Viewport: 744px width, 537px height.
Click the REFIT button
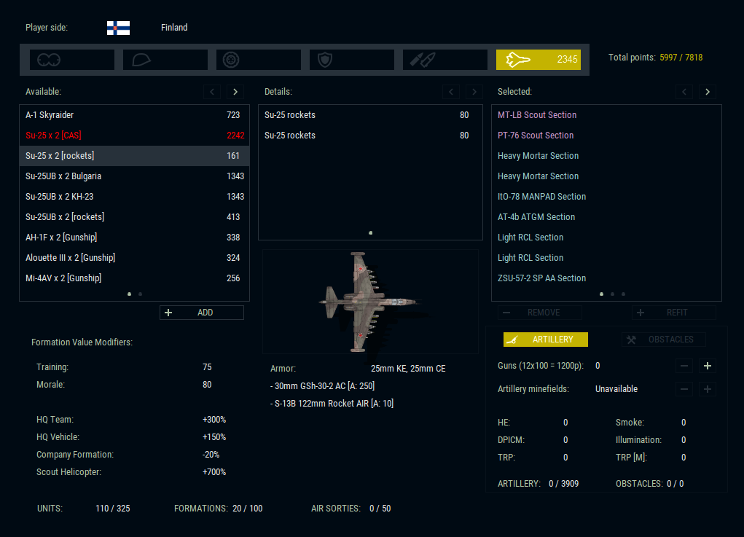point(674,313)
